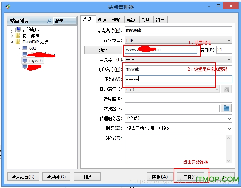Viewport: 241px width, 188px height.
Task: Select 快速连接 in site tree
Action: [31, 36]
